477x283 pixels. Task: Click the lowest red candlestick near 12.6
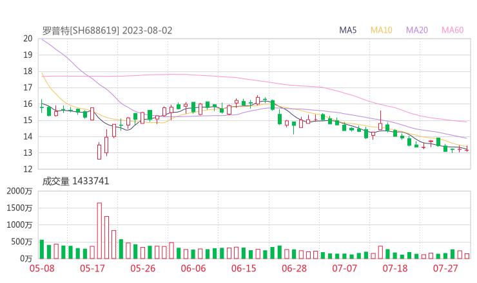click(x=99, y=152)
